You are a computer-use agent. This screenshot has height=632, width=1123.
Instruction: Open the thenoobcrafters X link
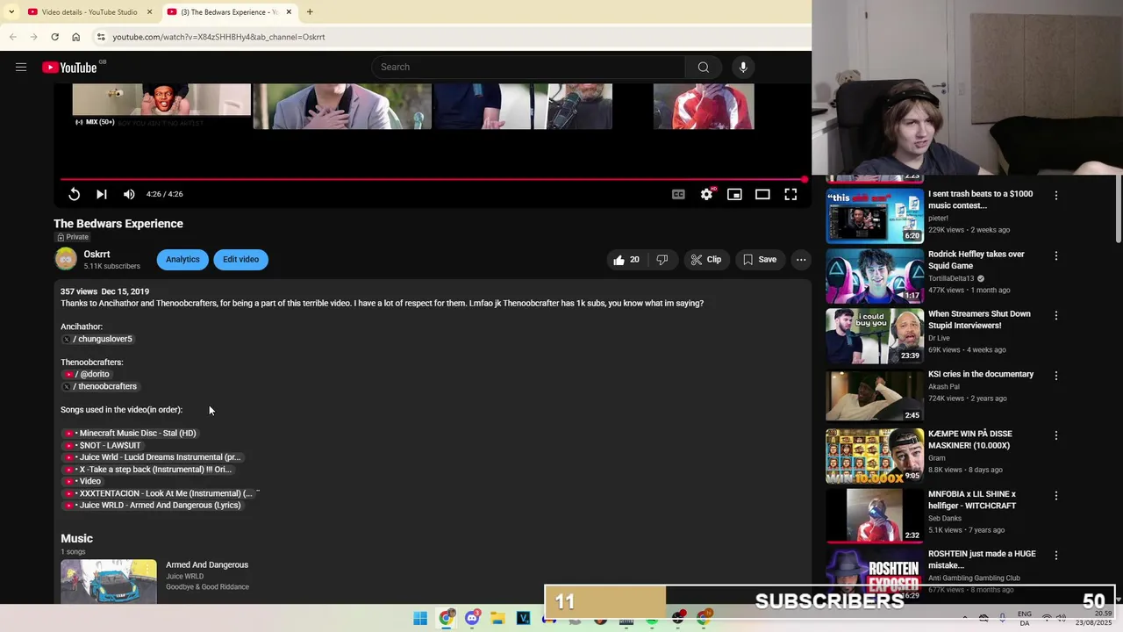pyautogui.click(x=100, y=386)
